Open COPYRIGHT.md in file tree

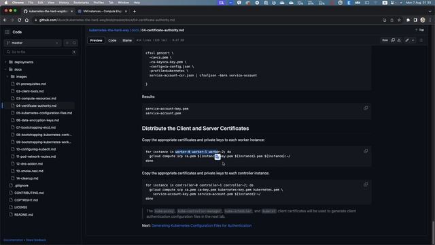(x=26, y=200)
